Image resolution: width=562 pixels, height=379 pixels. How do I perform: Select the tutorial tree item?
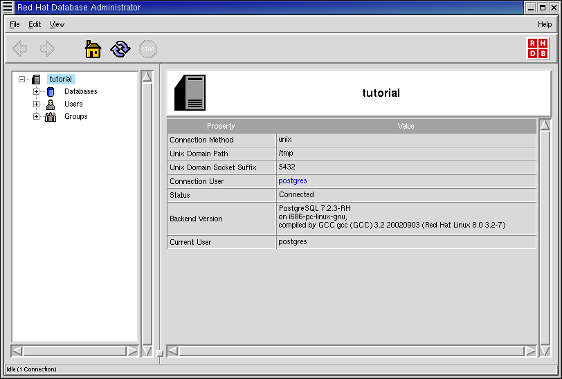coord(61,79)
